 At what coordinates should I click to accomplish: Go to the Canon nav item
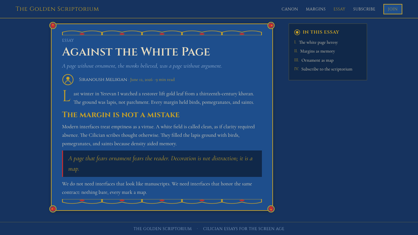[x=290, y=9]
